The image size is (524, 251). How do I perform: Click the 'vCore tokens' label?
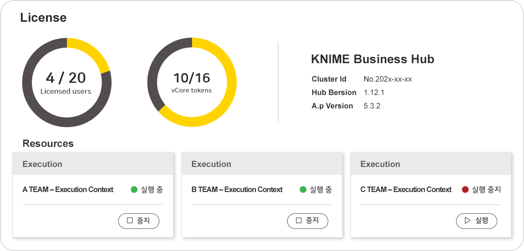coord(192,90)
